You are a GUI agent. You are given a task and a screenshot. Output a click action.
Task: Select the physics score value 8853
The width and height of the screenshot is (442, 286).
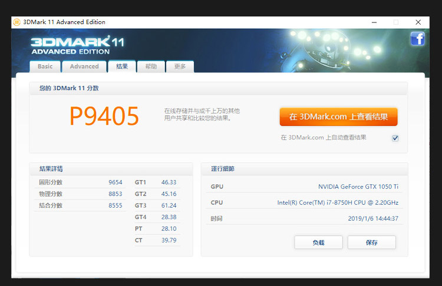[116, 194]
